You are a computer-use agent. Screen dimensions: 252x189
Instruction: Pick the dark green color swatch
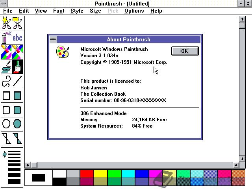tap(115, 182)
